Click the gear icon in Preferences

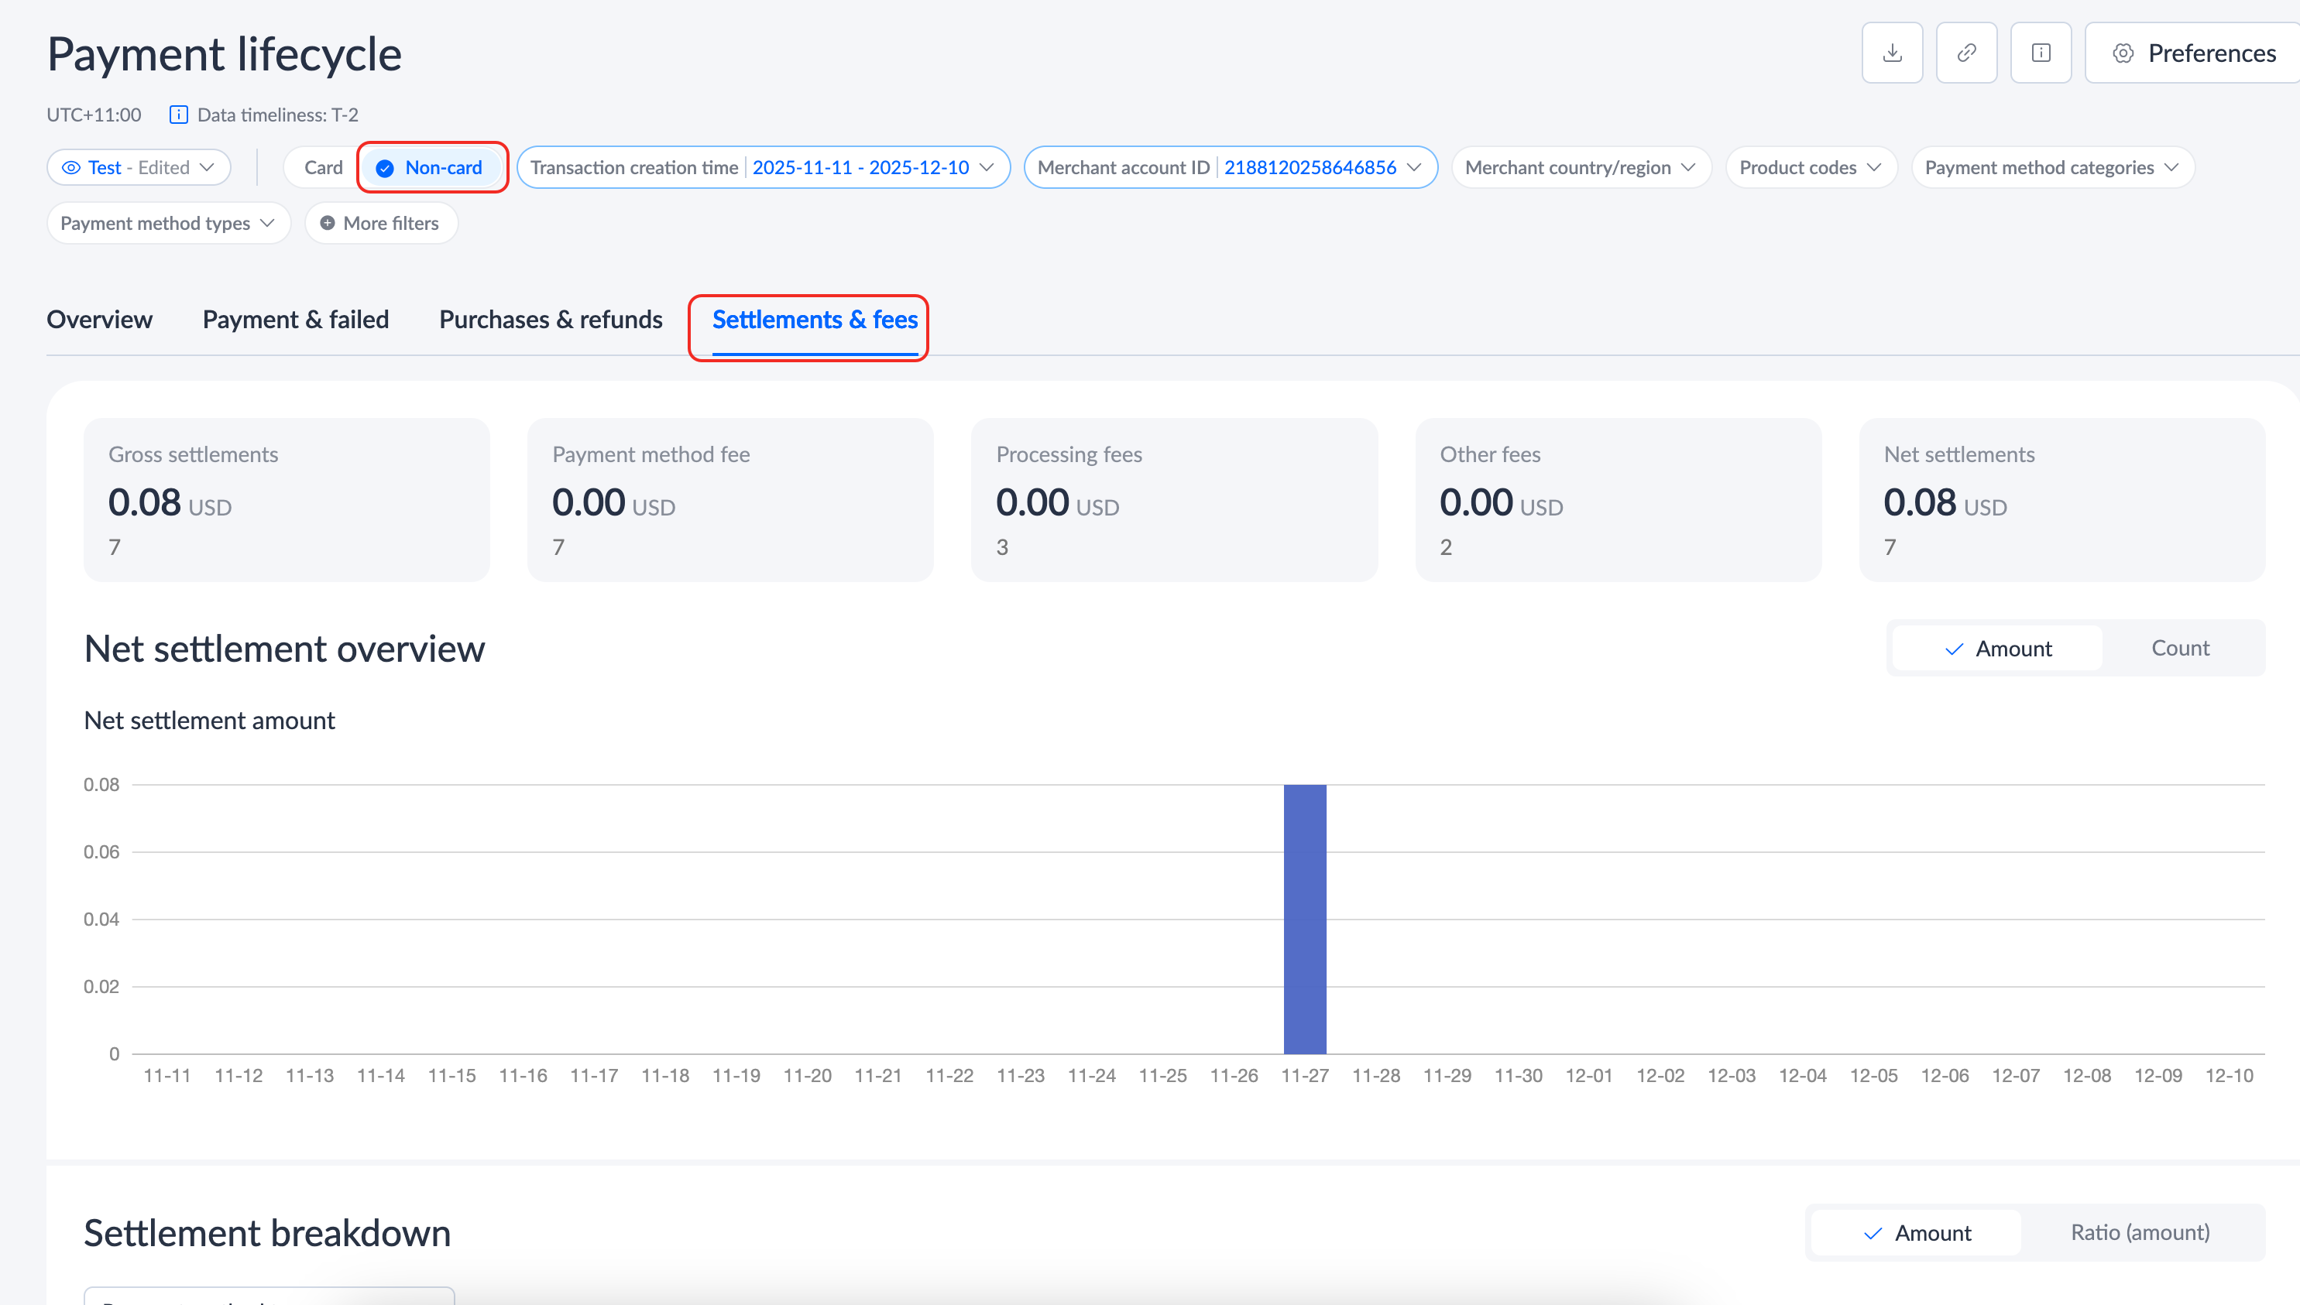click(x=2123, y=53)
